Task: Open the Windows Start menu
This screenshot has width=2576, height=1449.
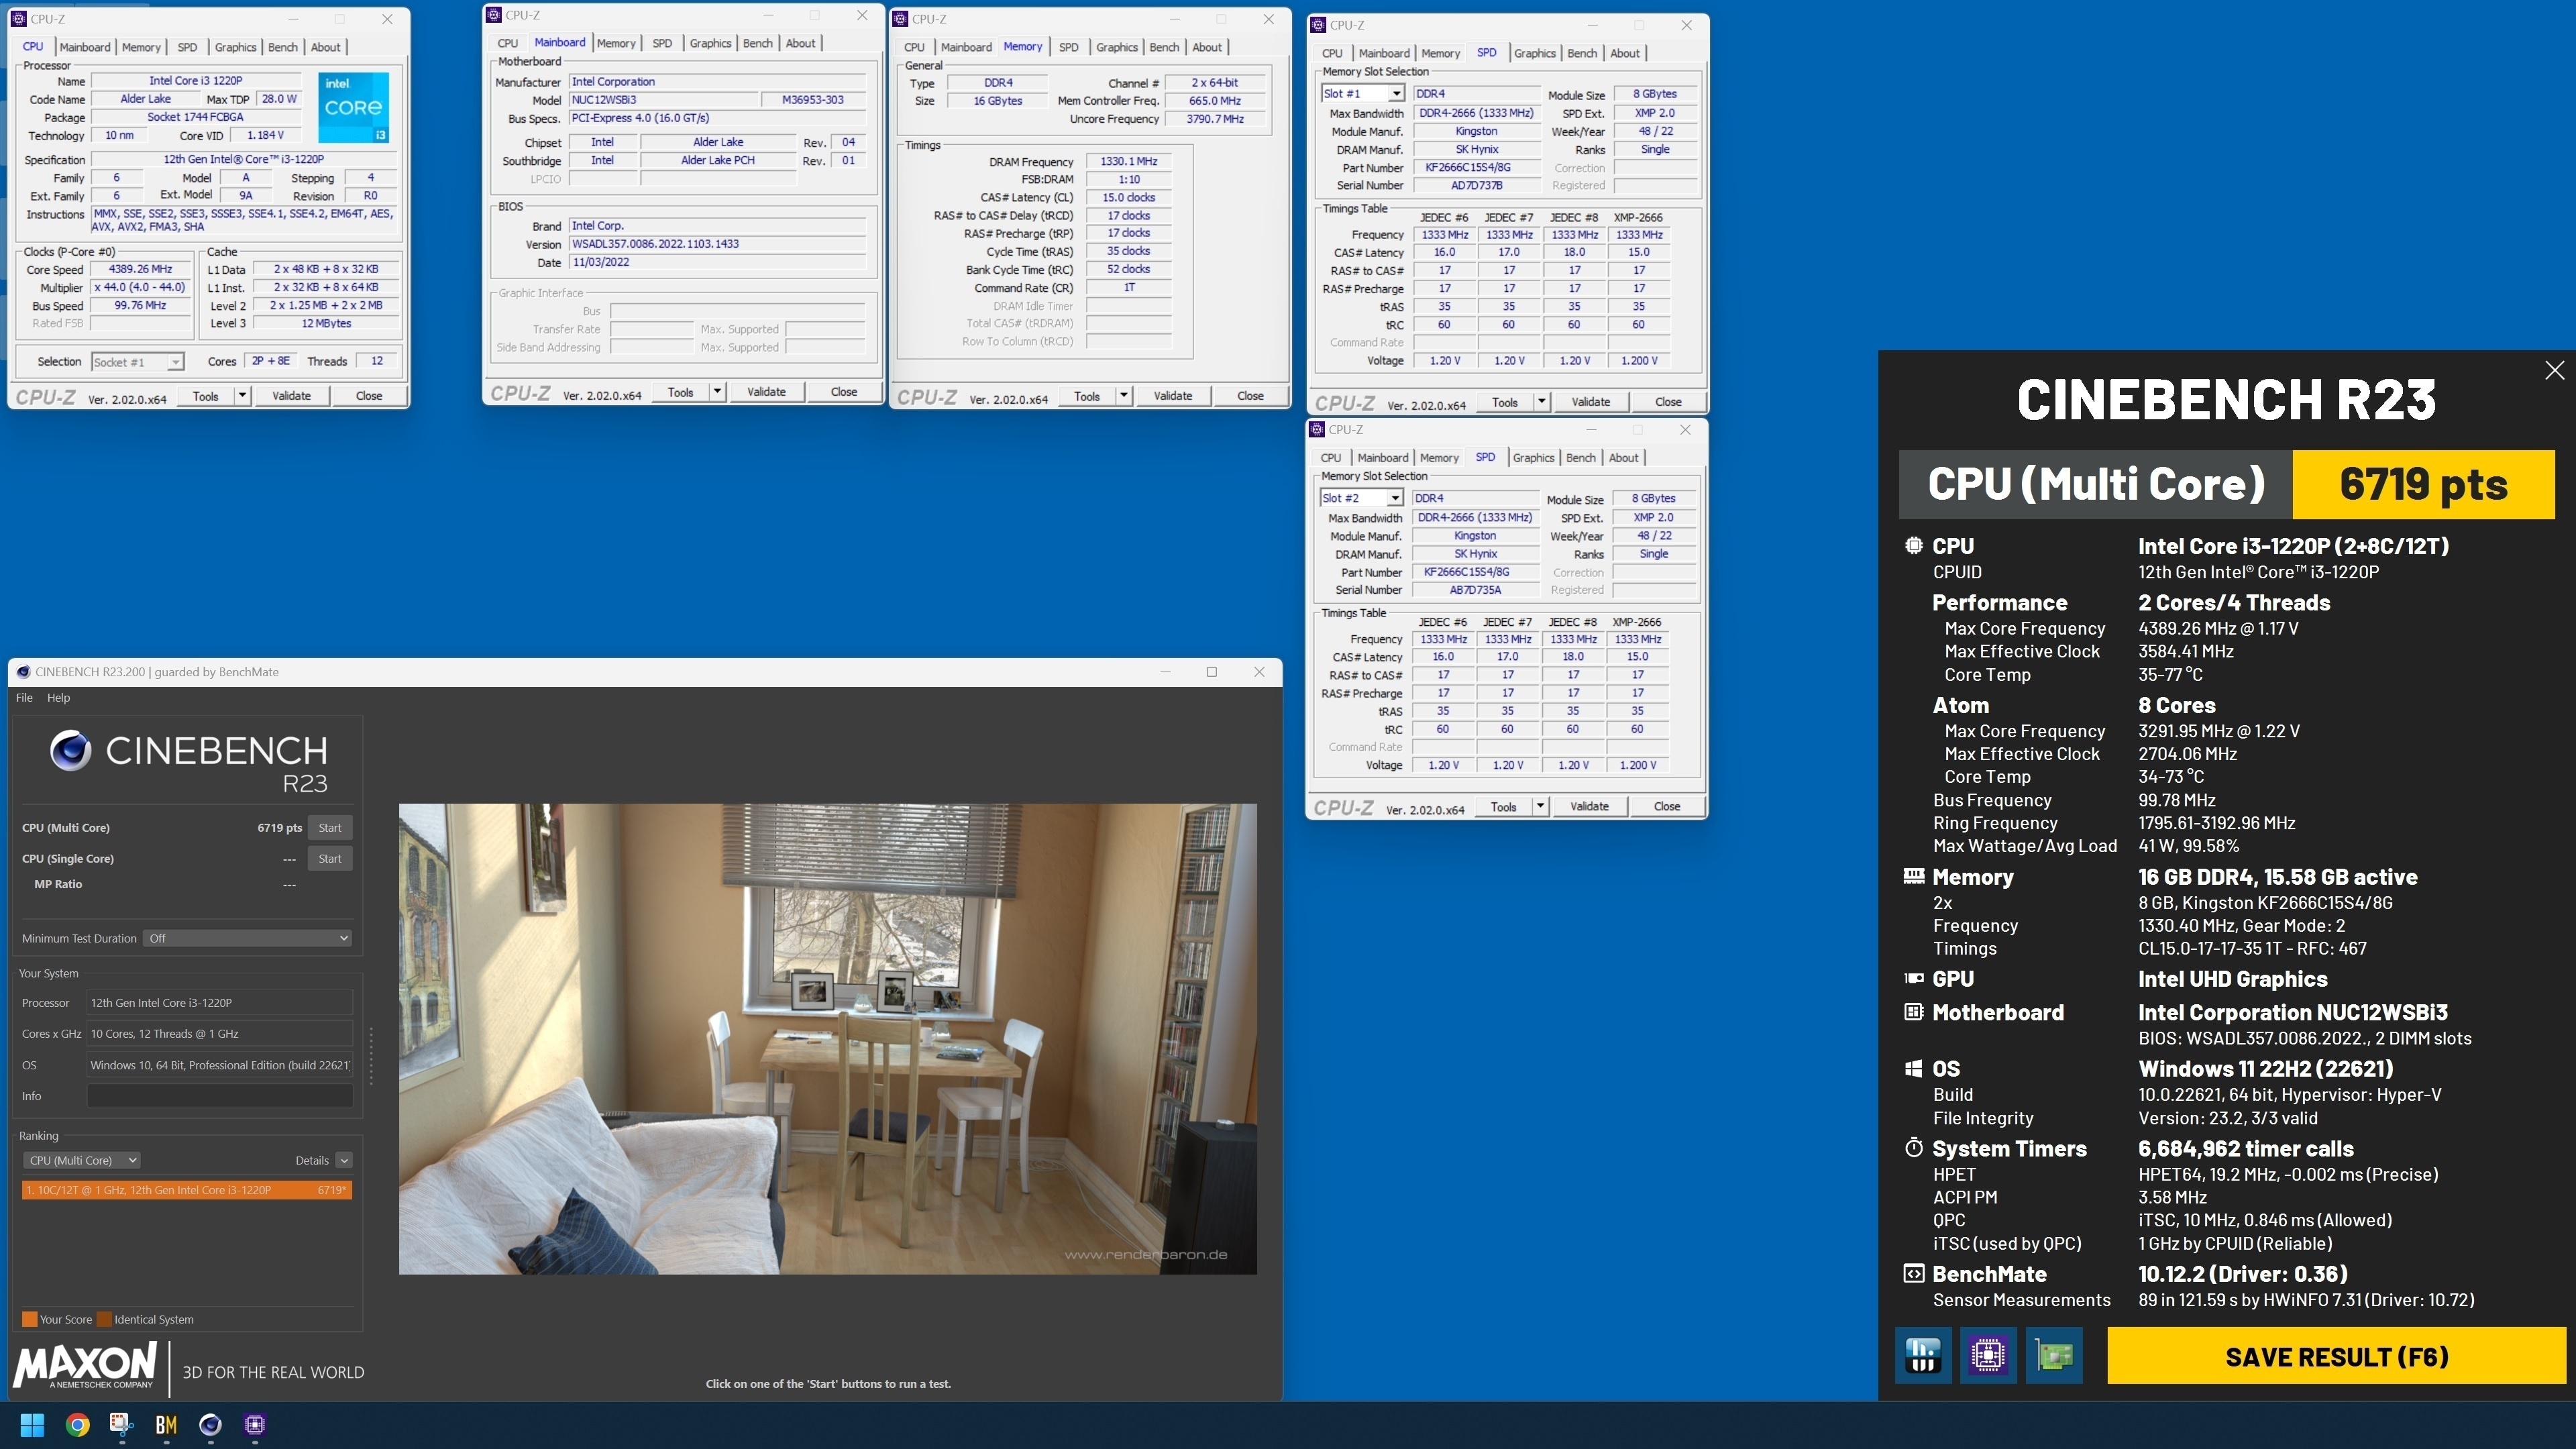Action: [32, 1424]
